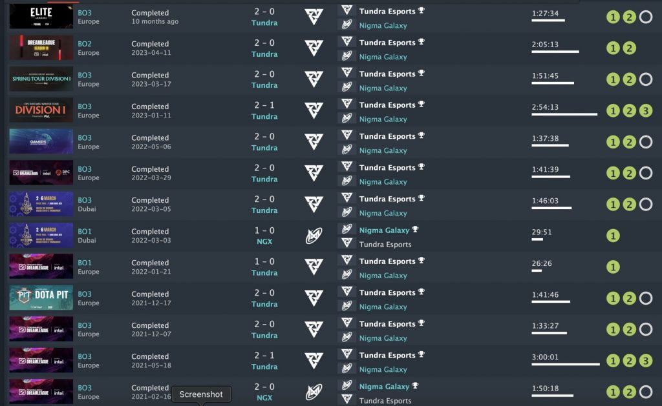The height and width of the screenshot is (406, 662).
Task: Click the large Nigma Galaxy logo in the 2022-03-03 row
Action: click(x=314, y=236)
